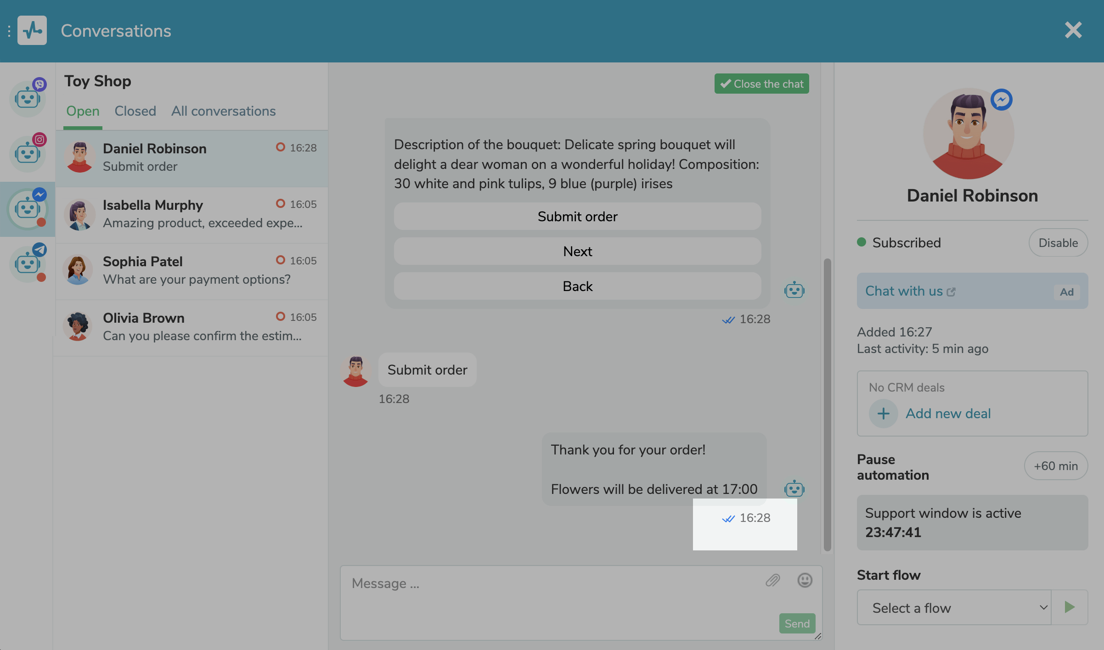Close the chat using the green button
The height and width of the screenshot is (650, 1104).
(762, 84)
